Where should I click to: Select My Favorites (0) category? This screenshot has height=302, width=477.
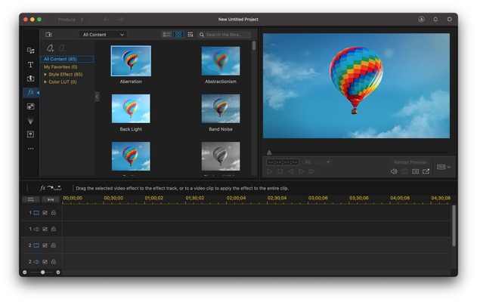point(60,66)
